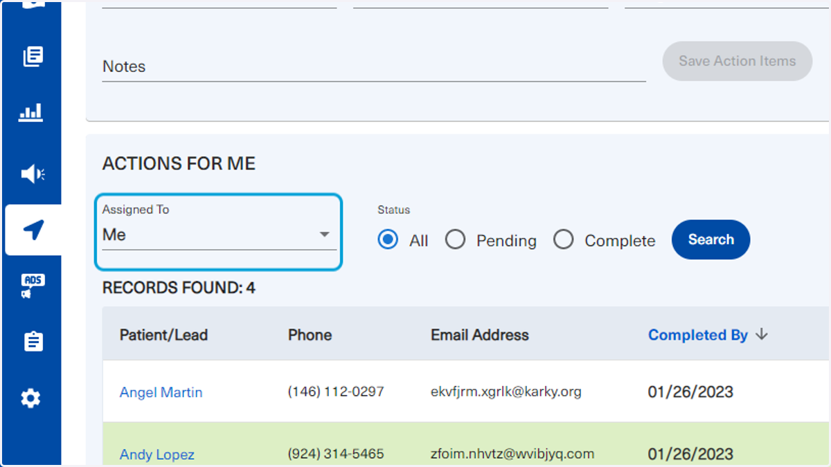Viewport: 831px width, 467px height.
Task: Click phone number (924) 314-5465
Action: [336, 454]
